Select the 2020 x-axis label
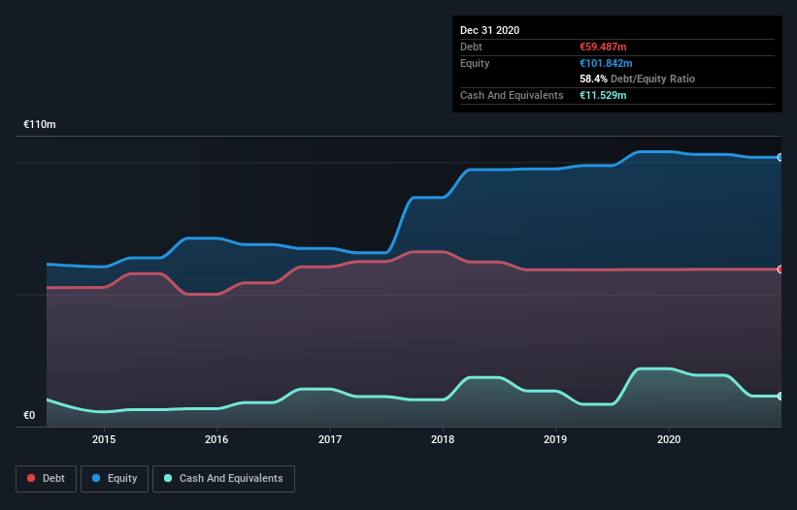 point(669,439)
